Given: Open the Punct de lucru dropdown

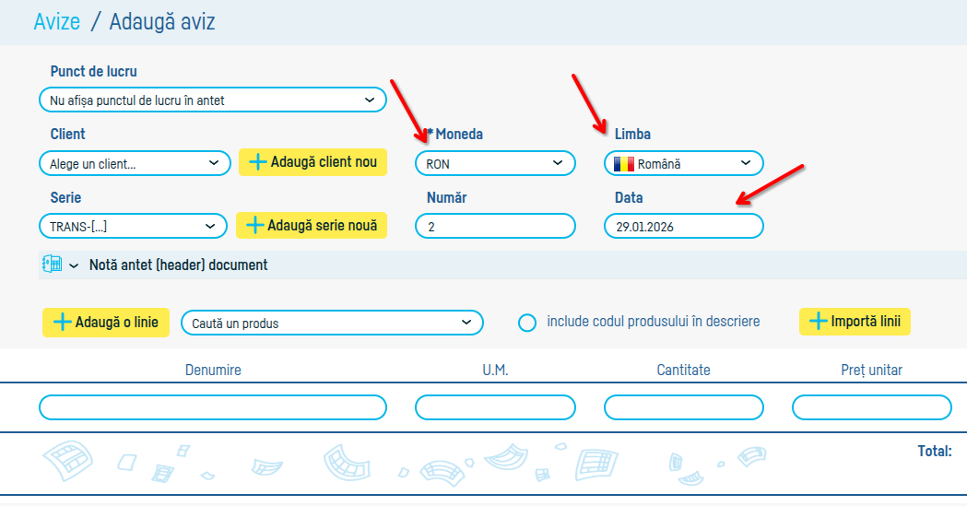Looking at the screenshot, I should click(213, 100).
